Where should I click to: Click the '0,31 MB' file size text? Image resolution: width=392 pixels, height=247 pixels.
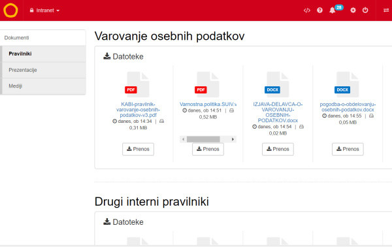[x=138, y=128]
